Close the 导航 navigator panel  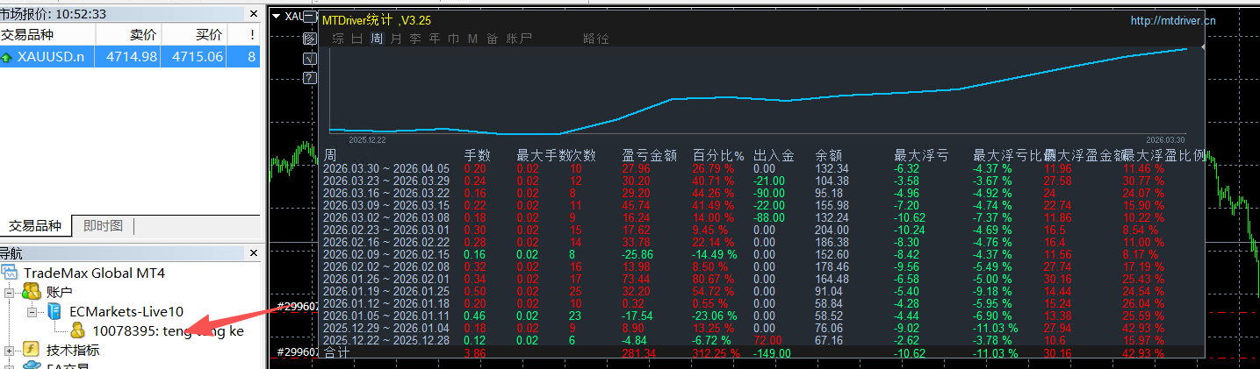click(x=254, y=253)
